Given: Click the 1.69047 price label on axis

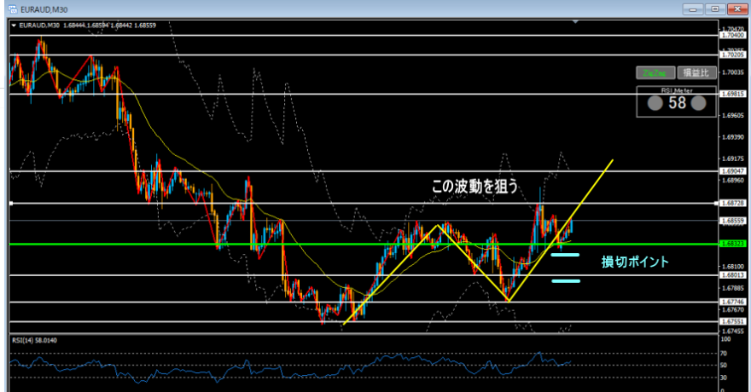Looking at the screenshot, I should coord(732,171).
